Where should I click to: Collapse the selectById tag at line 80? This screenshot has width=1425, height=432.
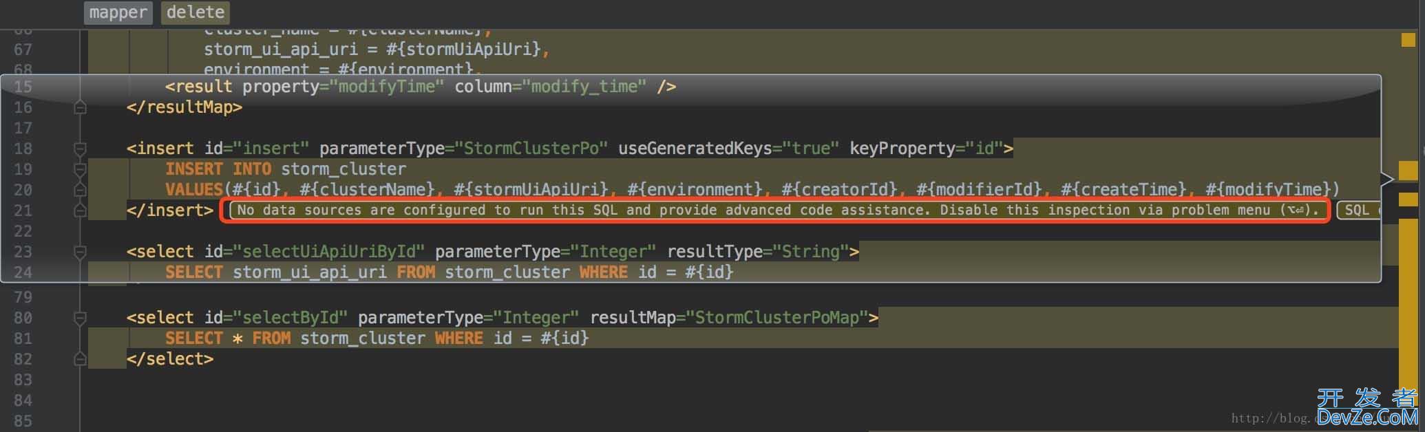click(x=80, y=318)
